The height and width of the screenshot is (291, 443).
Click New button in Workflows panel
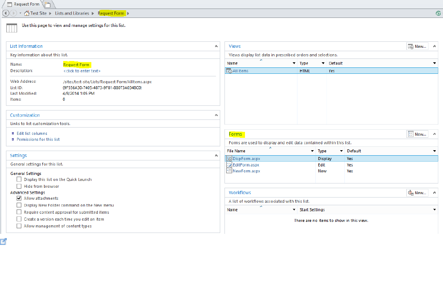(x=417, y=193)
